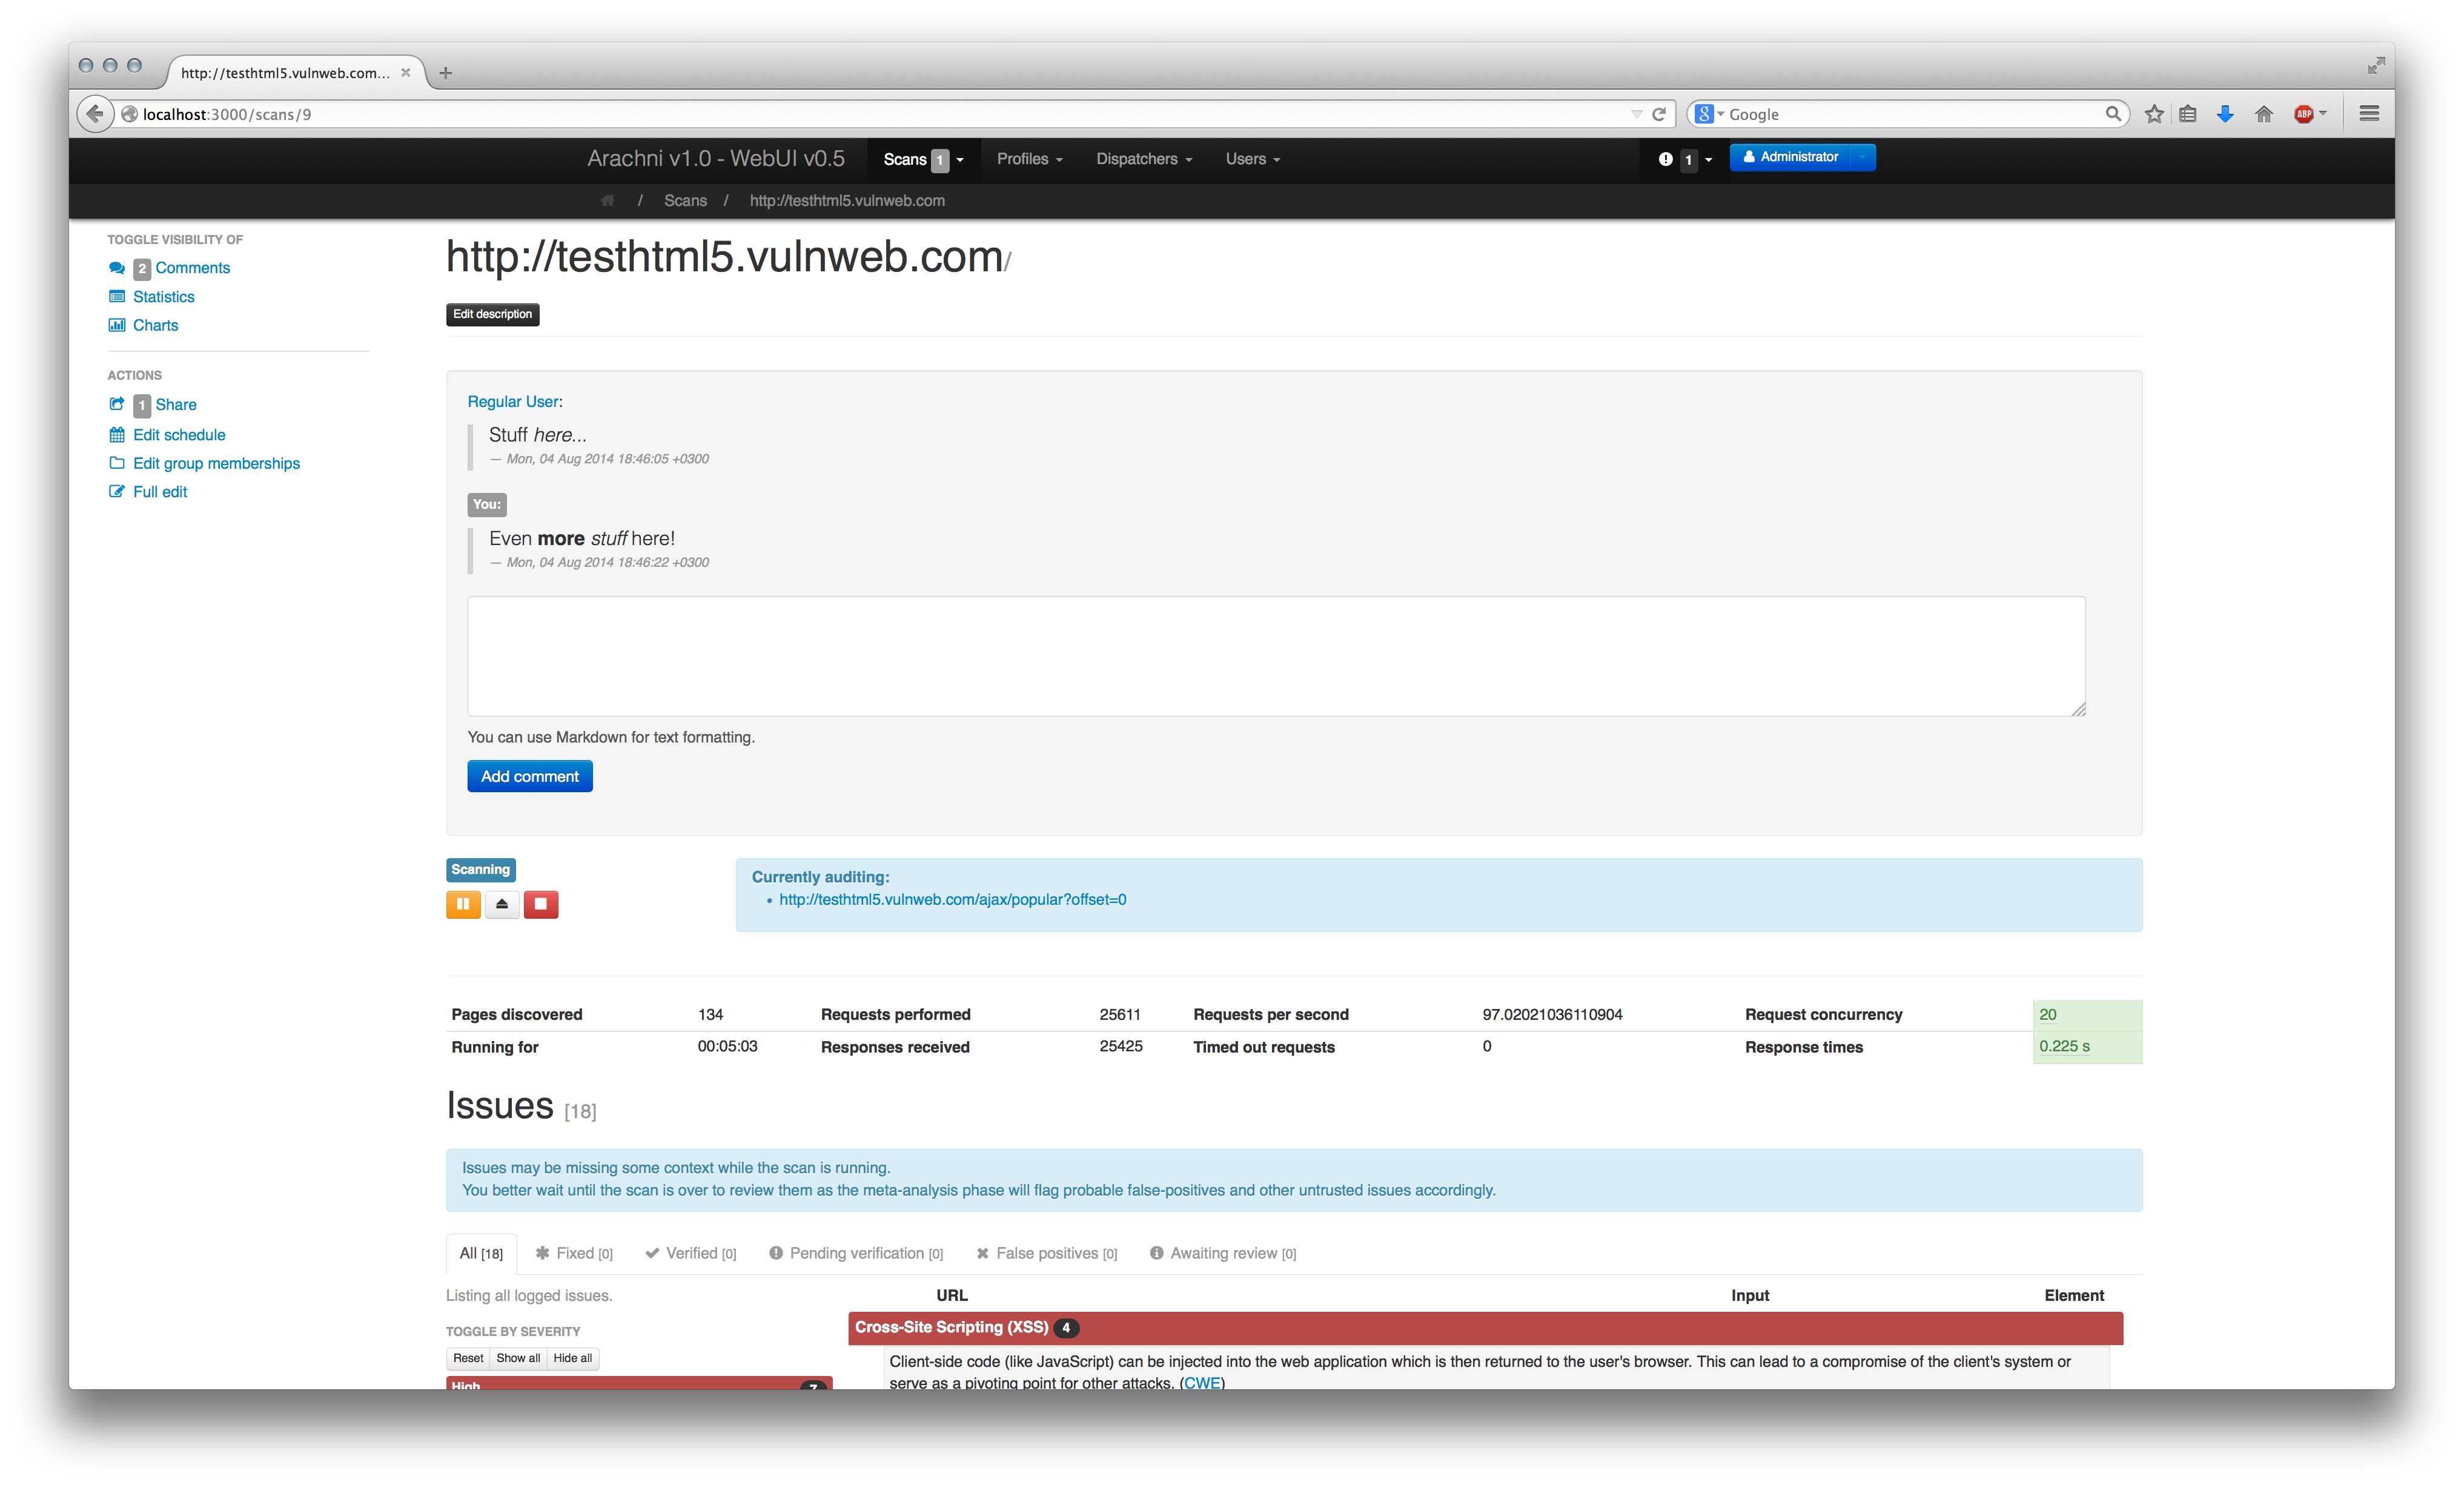Open the CWE link in XSS description
Viewport: 2464px width, 1485px height.
1202,1383
